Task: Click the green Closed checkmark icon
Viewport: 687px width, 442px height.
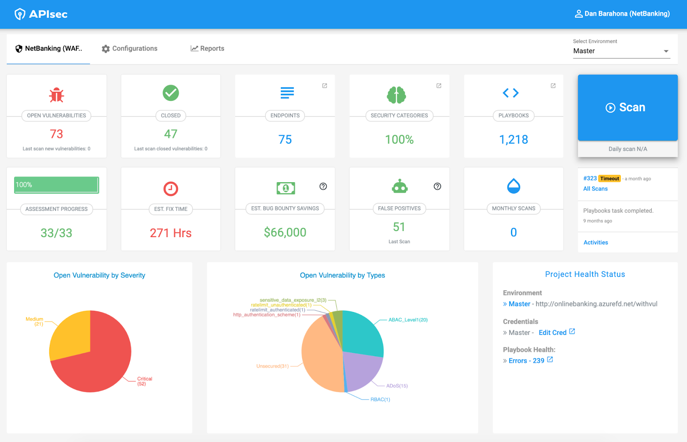Action: tap(170, 93)
